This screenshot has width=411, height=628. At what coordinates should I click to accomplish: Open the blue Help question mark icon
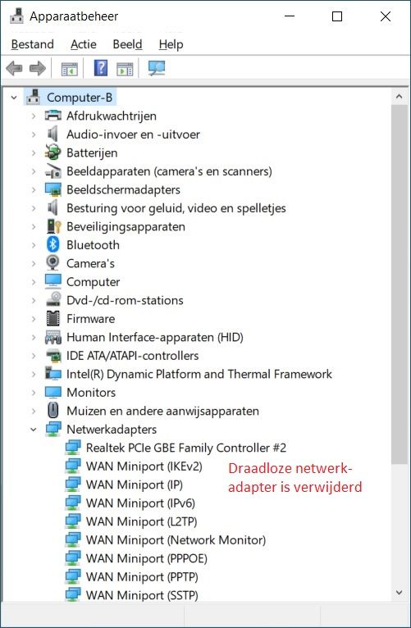coord(101,68)
